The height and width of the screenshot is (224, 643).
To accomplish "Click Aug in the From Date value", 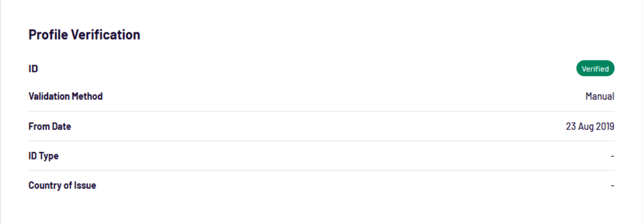I will pos(586,127).
